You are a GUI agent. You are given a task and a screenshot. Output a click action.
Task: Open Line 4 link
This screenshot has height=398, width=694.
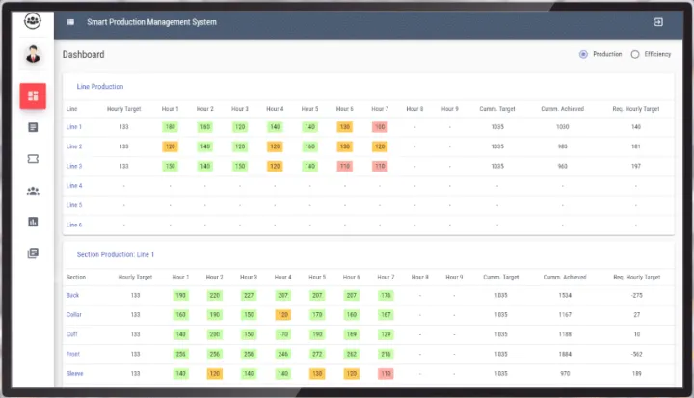pos(74,185)
